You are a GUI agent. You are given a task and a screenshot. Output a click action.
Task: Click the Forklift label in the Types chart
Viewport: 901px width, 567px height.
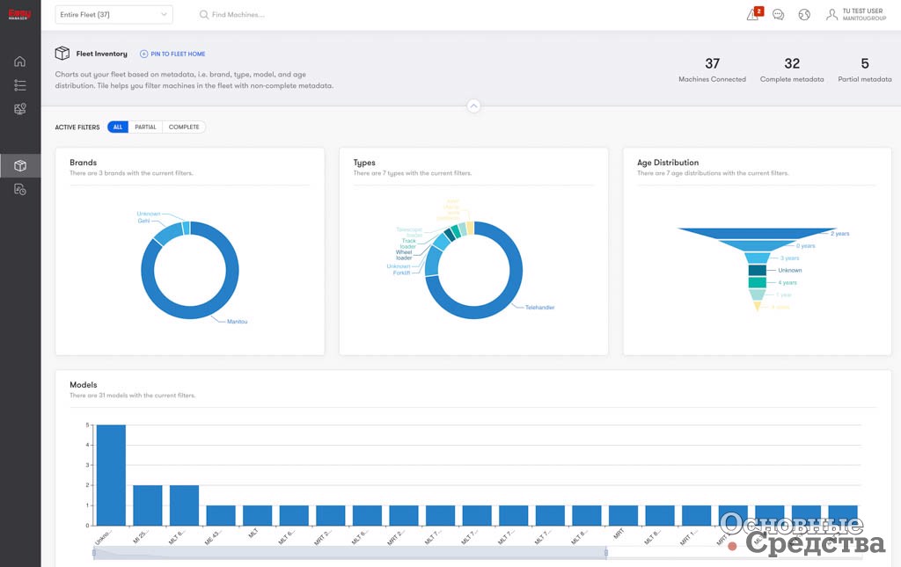coord(401,273)
